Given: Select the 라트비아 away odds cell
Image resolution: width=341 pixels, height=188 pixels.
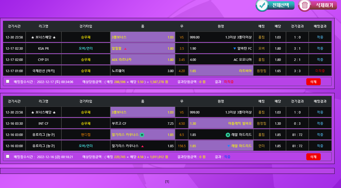Looking at the screenshot, I should click(221, 71).
